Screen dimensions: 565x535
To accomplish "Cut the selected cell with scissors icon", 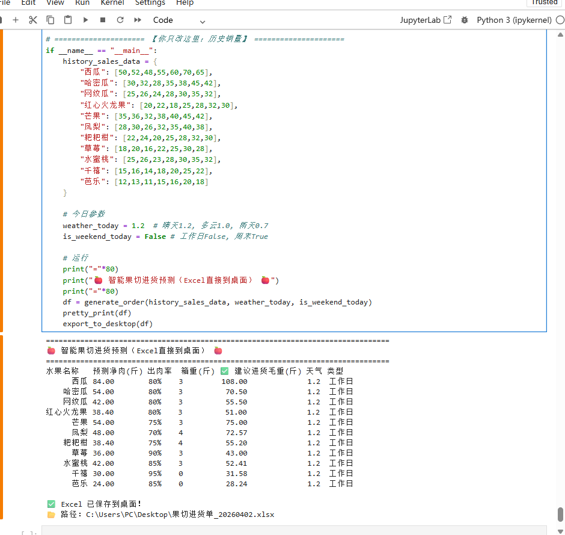I will (x=33, y=20).
